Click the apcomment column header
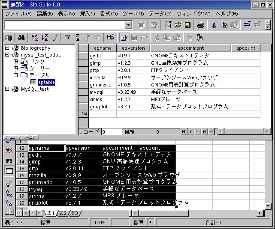The width and height of the screenshot is (275, 229). point(190,48)
